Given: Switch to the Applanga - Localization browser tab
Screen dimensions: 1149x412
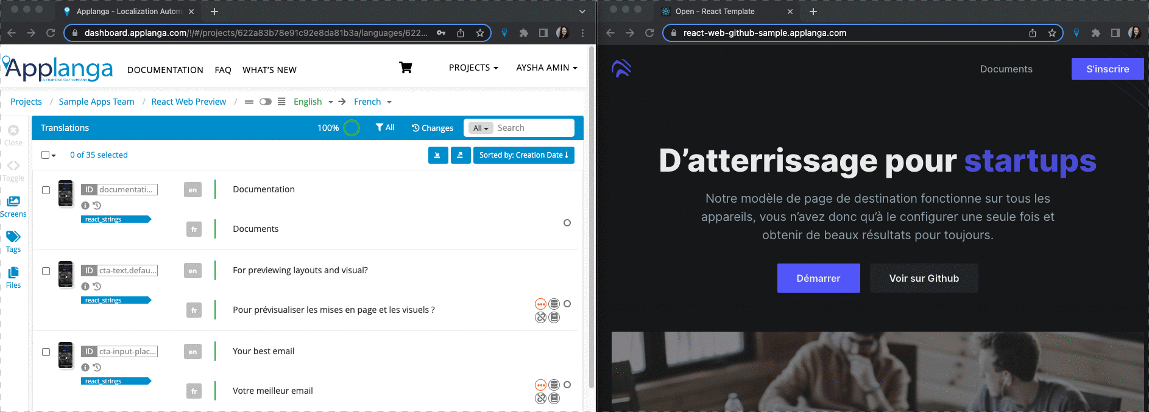Looking at the screenshot, I should pos(129,11).
